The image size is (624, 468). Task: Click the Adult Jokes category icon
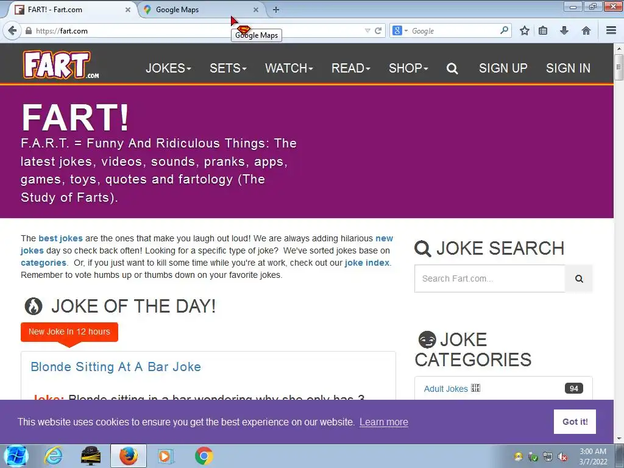tap(475, 388)
